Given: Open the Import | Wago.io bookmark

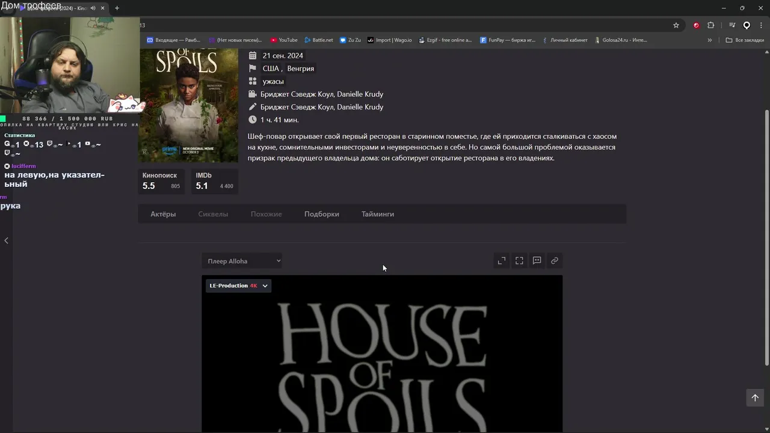Looking at the screenshot, I should pos(390,40).
